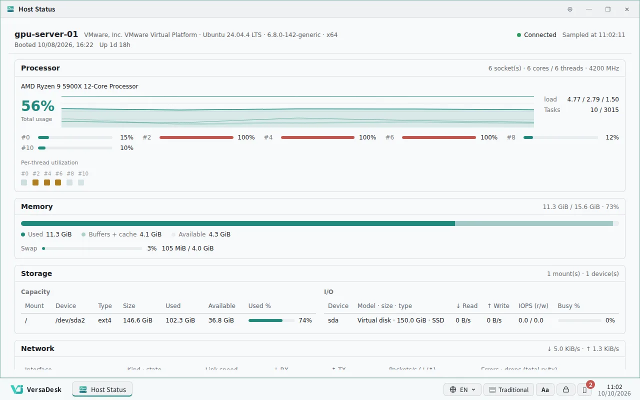Viewport: 640px width, 400px height.
Task: Click the Mount column header
Action: point(34,306)
